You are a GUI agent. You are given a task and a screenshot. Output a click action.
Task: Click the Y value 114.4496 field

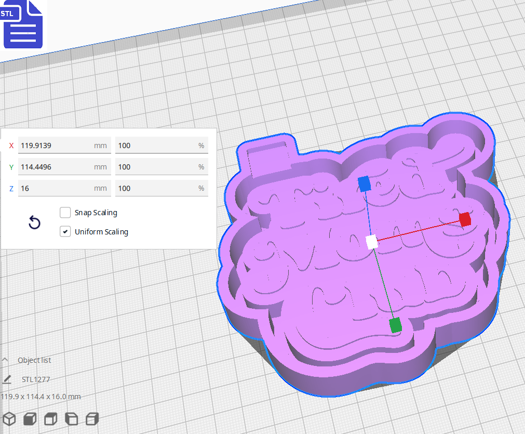pos(64,167)
